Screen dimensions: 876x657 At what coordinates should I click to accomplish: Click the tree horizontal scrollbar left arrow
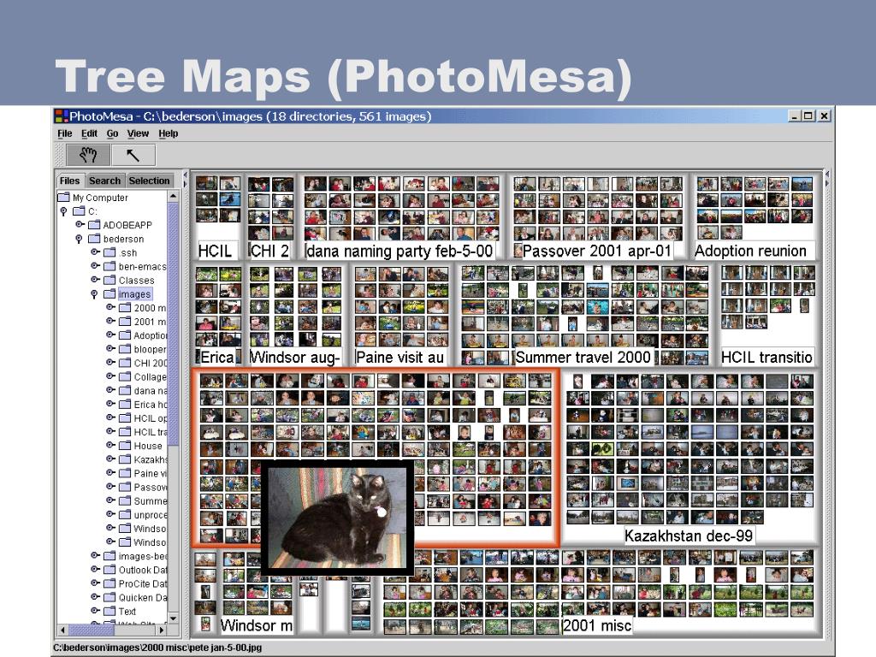[62, 630]
